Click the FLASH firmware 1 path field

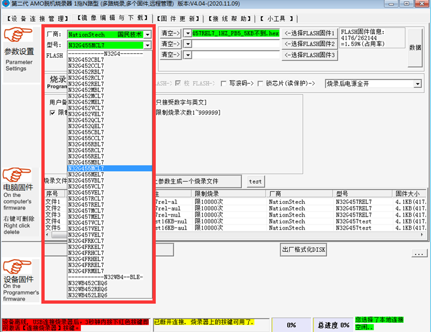coord(236,33)
